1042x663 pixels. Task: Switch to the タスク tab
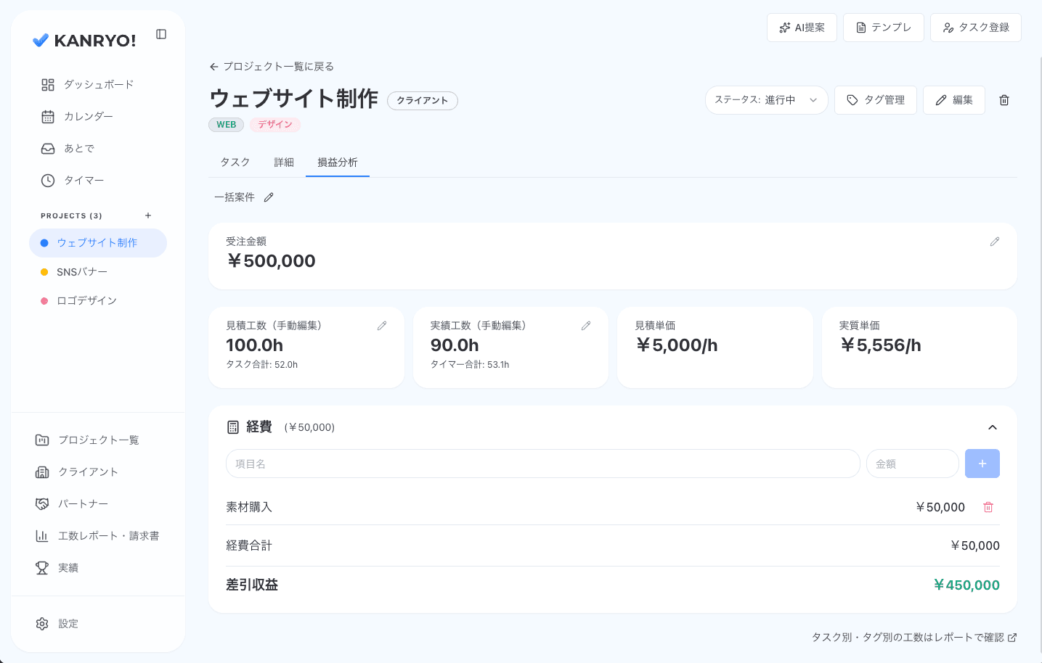coord(235,162)
